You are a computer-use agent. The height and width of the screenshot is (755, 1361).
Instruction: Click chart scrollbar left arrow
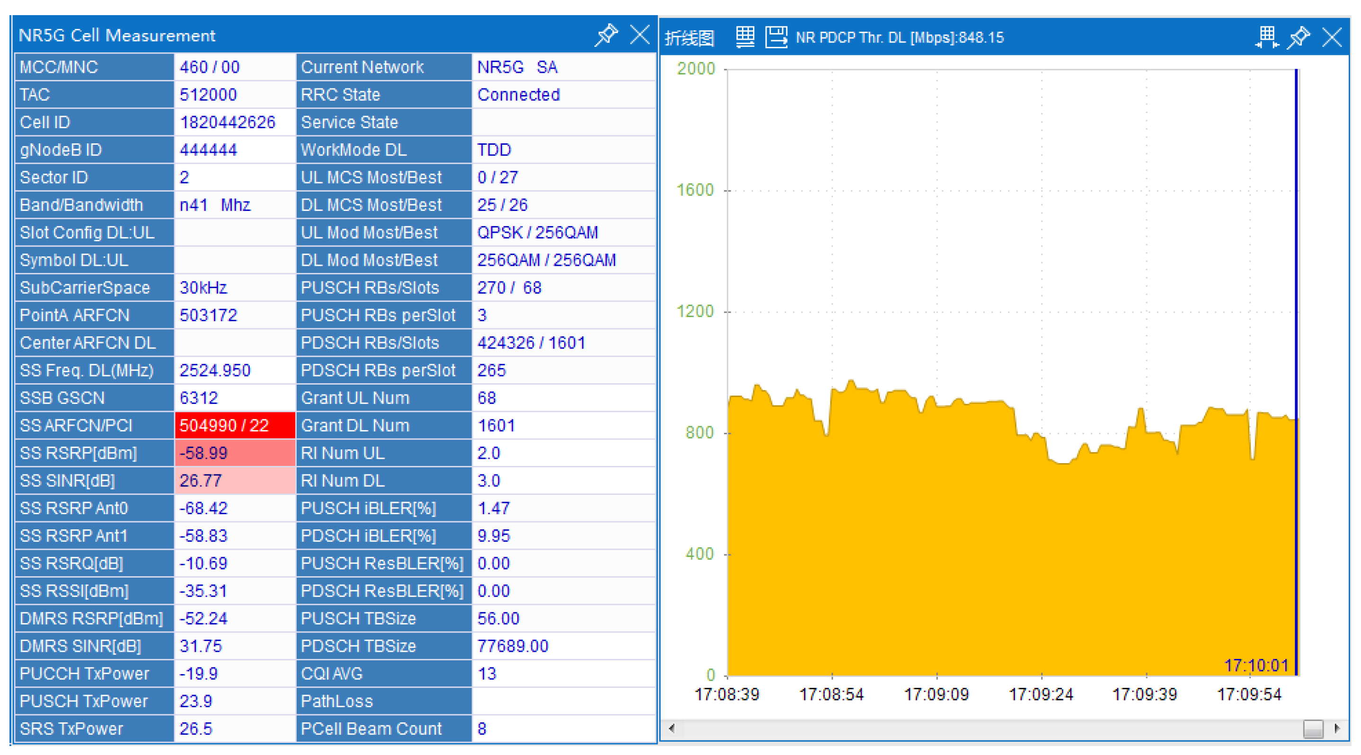672,729
